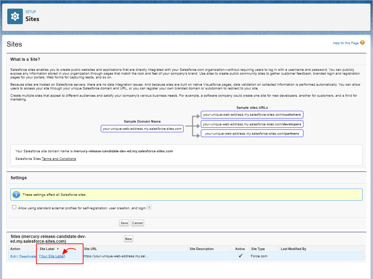Click the sample URL ending in developers
Viewport: 373px width, 279px height.
[252, 124]
